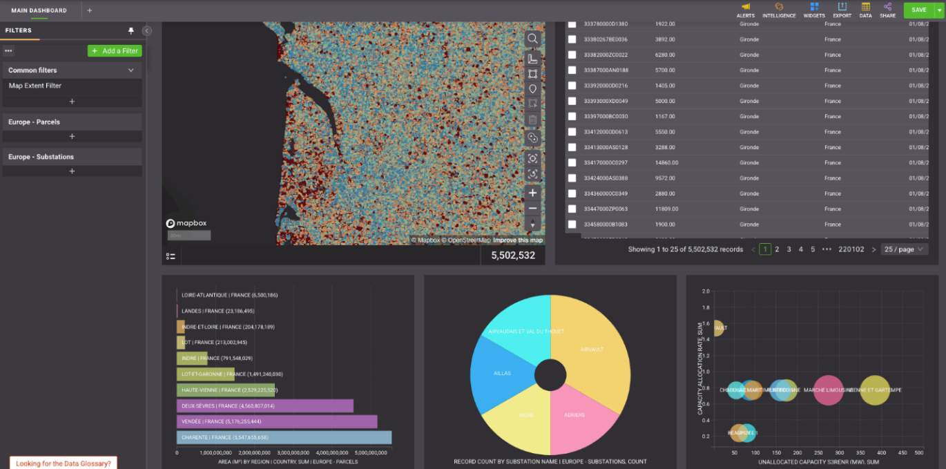This screenshot has width=946, height=469.
Task: Open the map search tool
Action: pos(532,39)
